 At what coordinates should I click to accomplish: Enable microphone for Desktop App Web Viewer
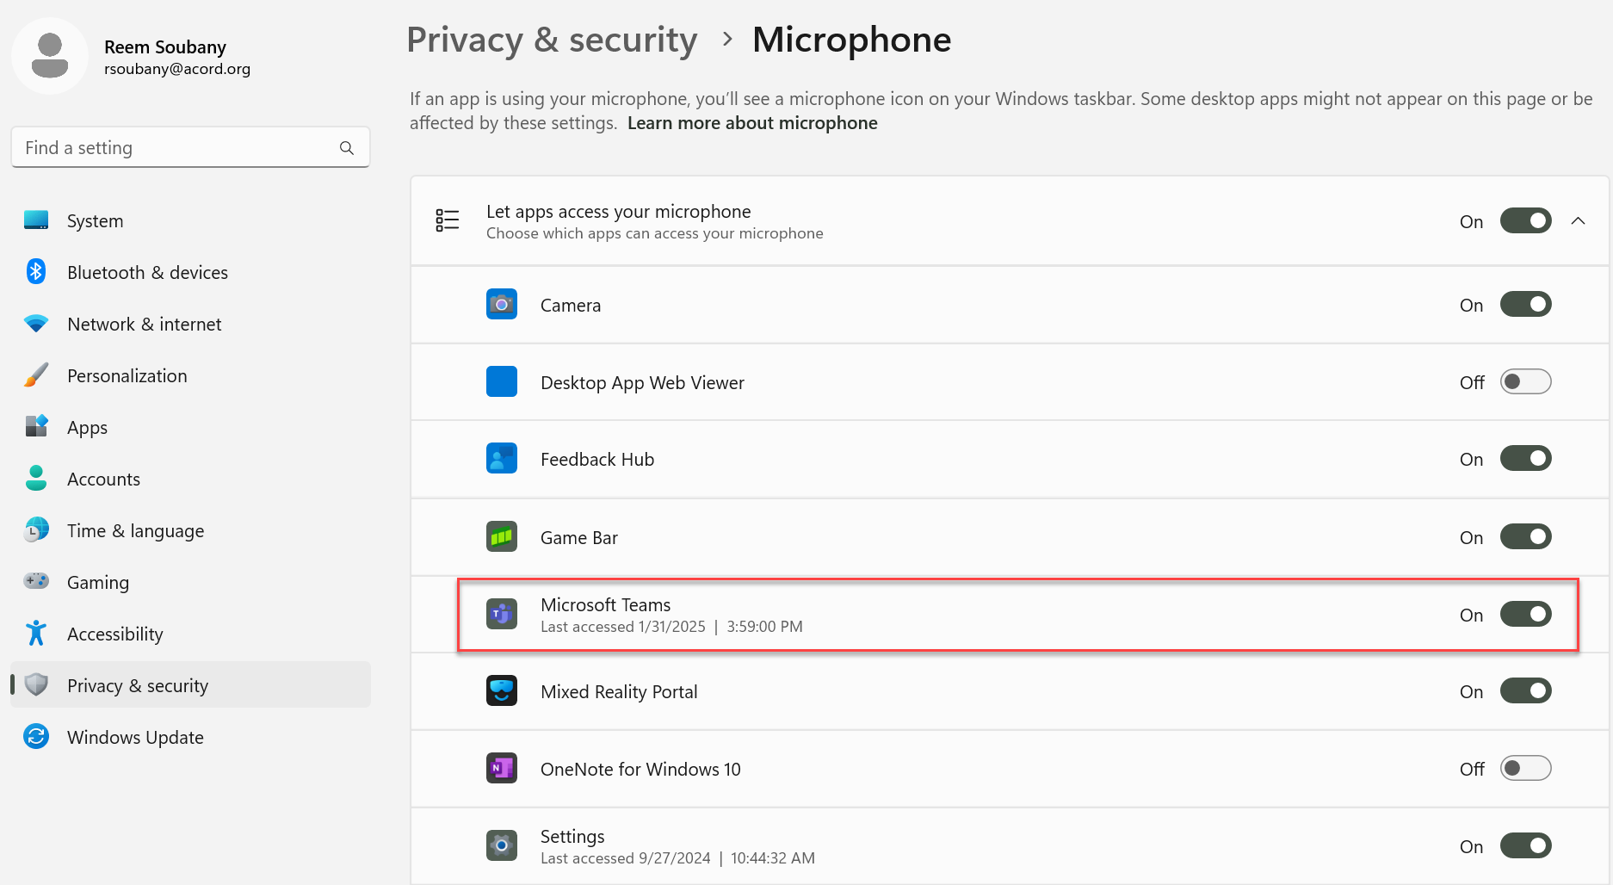pos(1525,381)
